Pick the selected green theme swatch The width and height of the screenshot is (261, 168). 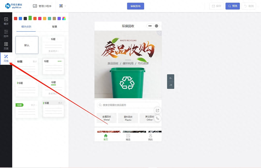pyautogui.click(x=30, y=18)
